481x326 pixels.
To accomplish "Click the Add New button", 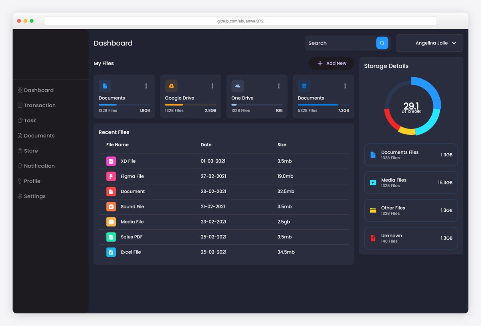I will [331, 63].
